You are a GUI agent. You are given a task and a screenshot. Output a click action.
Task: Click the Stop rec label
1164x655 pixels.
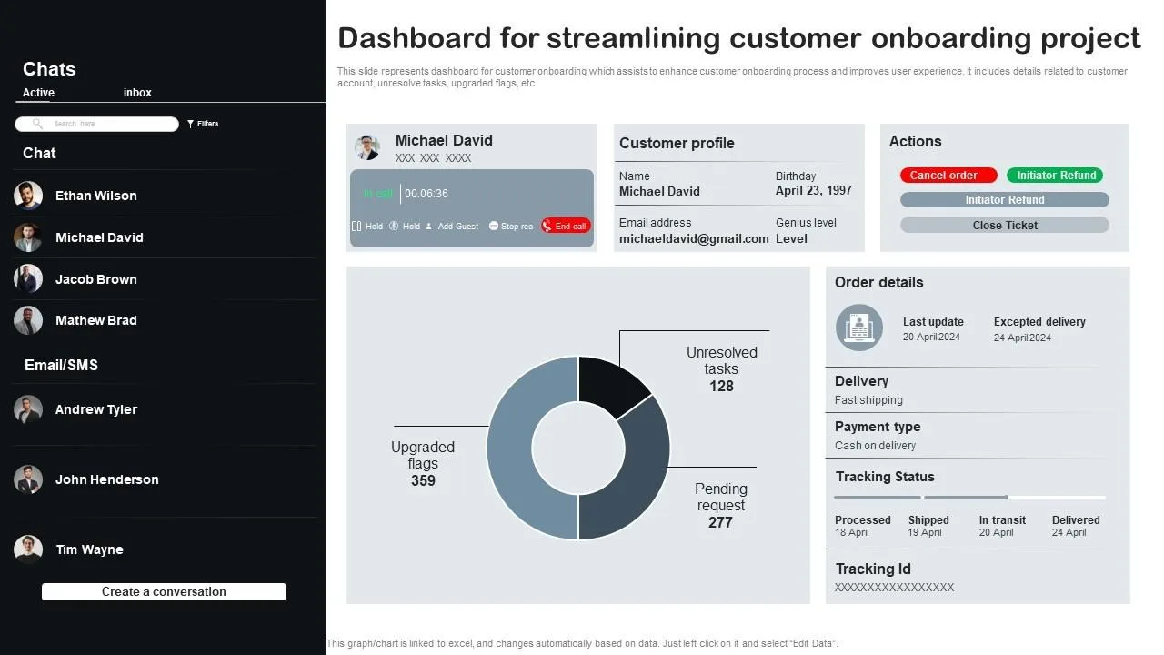tap(517, 227)
